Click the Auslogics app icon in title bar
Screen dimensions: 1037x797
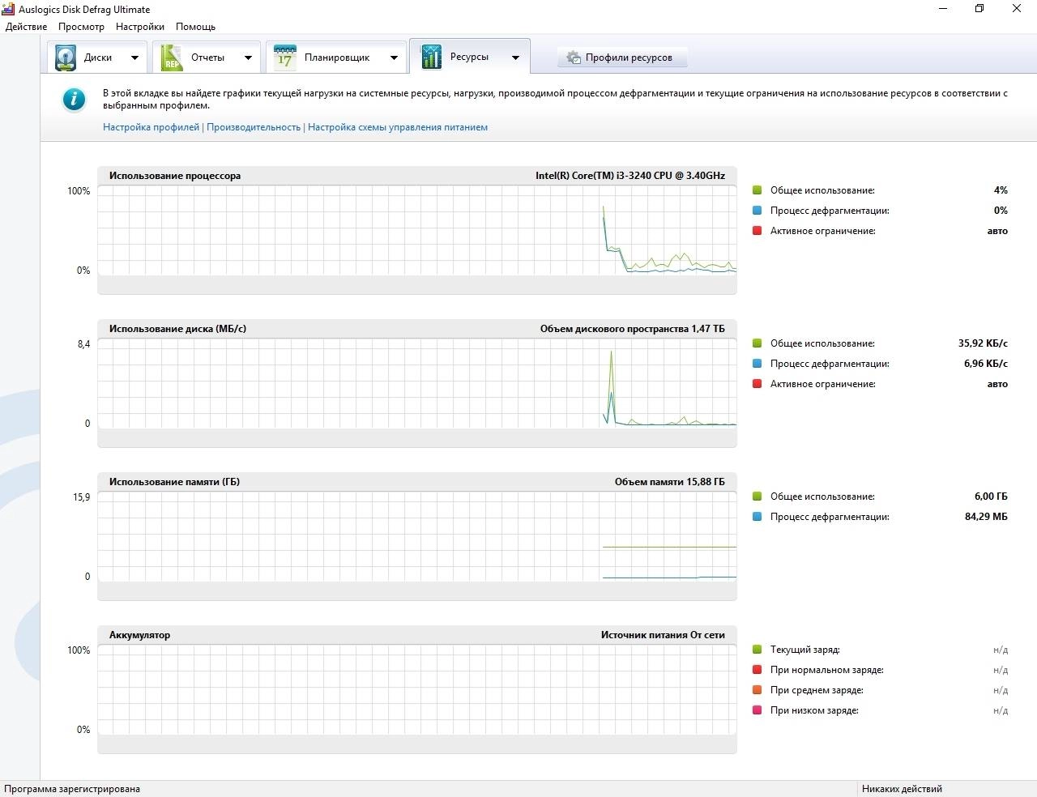point(8,9)
